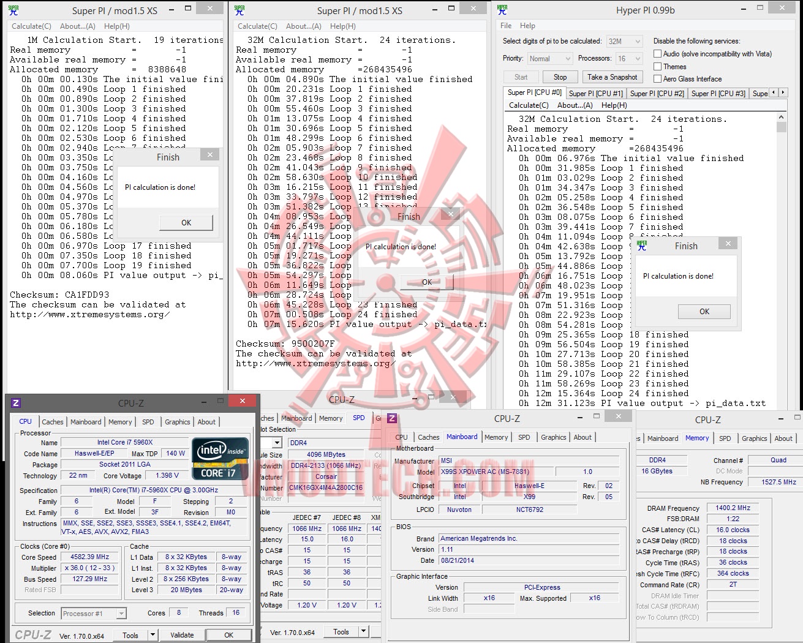Click OK on the Hyper PI Finish dialog
The width and height of the screenshot is (803, 643).
pos(704,312)
